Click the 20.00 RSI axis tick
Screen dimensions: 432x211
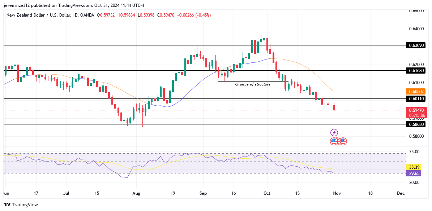(414, 183)
